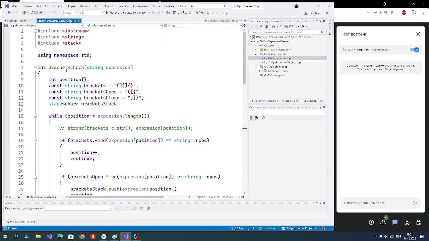Click the Alphabetical sort icon in Properties
The width and height of the screenshot is (429, 241).
(257, 118)
